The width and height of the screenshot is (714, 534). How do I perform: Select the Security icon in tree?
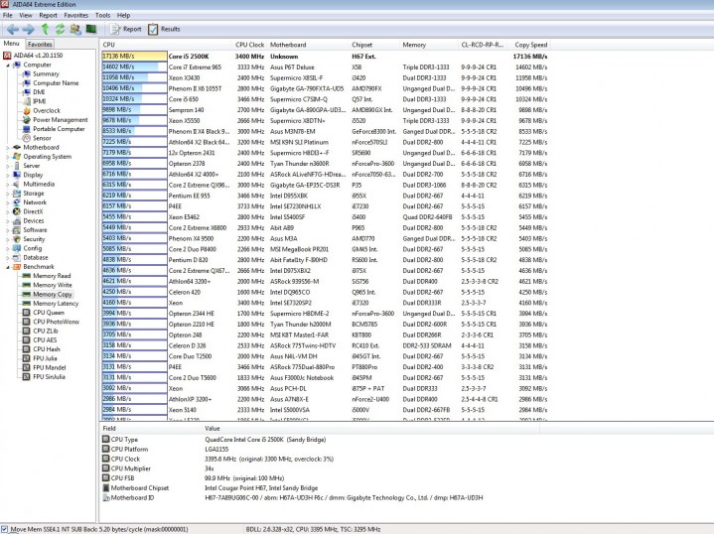17,239
